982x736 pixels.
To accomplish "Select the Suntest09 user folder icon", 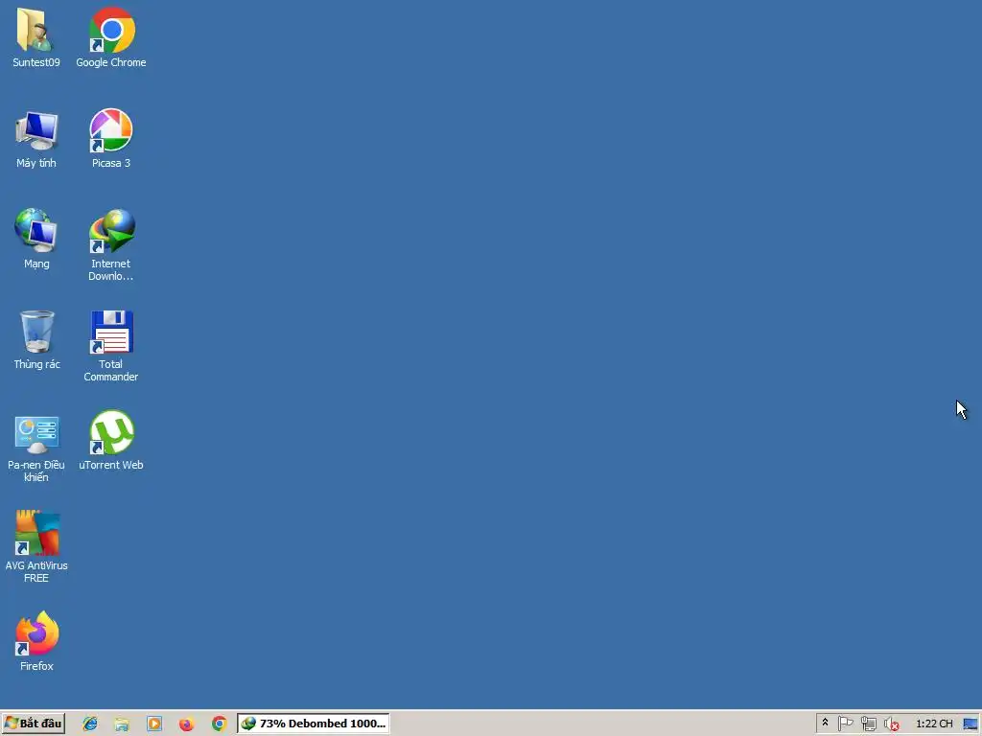I will 36,37.
